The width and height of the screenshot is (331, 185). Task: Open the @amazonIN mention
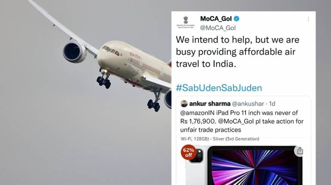click(x=197, y=113)
